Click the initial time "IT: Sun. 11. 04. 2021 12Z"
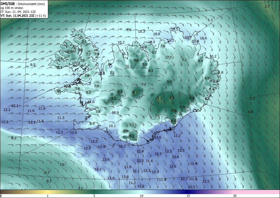 pos(18,12)
